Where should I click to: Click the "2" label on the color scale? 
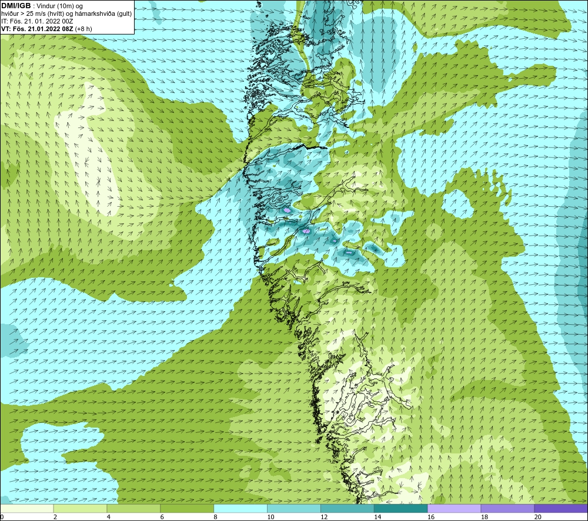(55, 517)
